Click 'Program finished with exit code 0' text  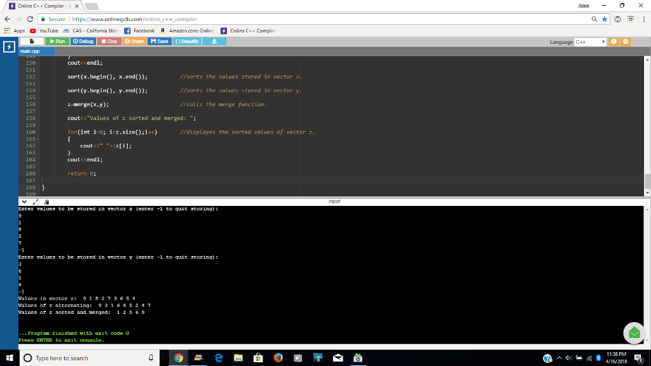click(74, 333)
